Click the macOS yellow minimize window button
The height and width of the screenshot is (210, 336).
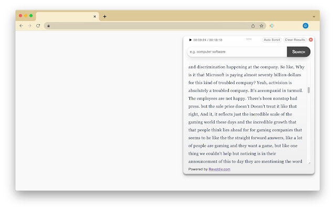pyautogui.click(x=26, y=15)
